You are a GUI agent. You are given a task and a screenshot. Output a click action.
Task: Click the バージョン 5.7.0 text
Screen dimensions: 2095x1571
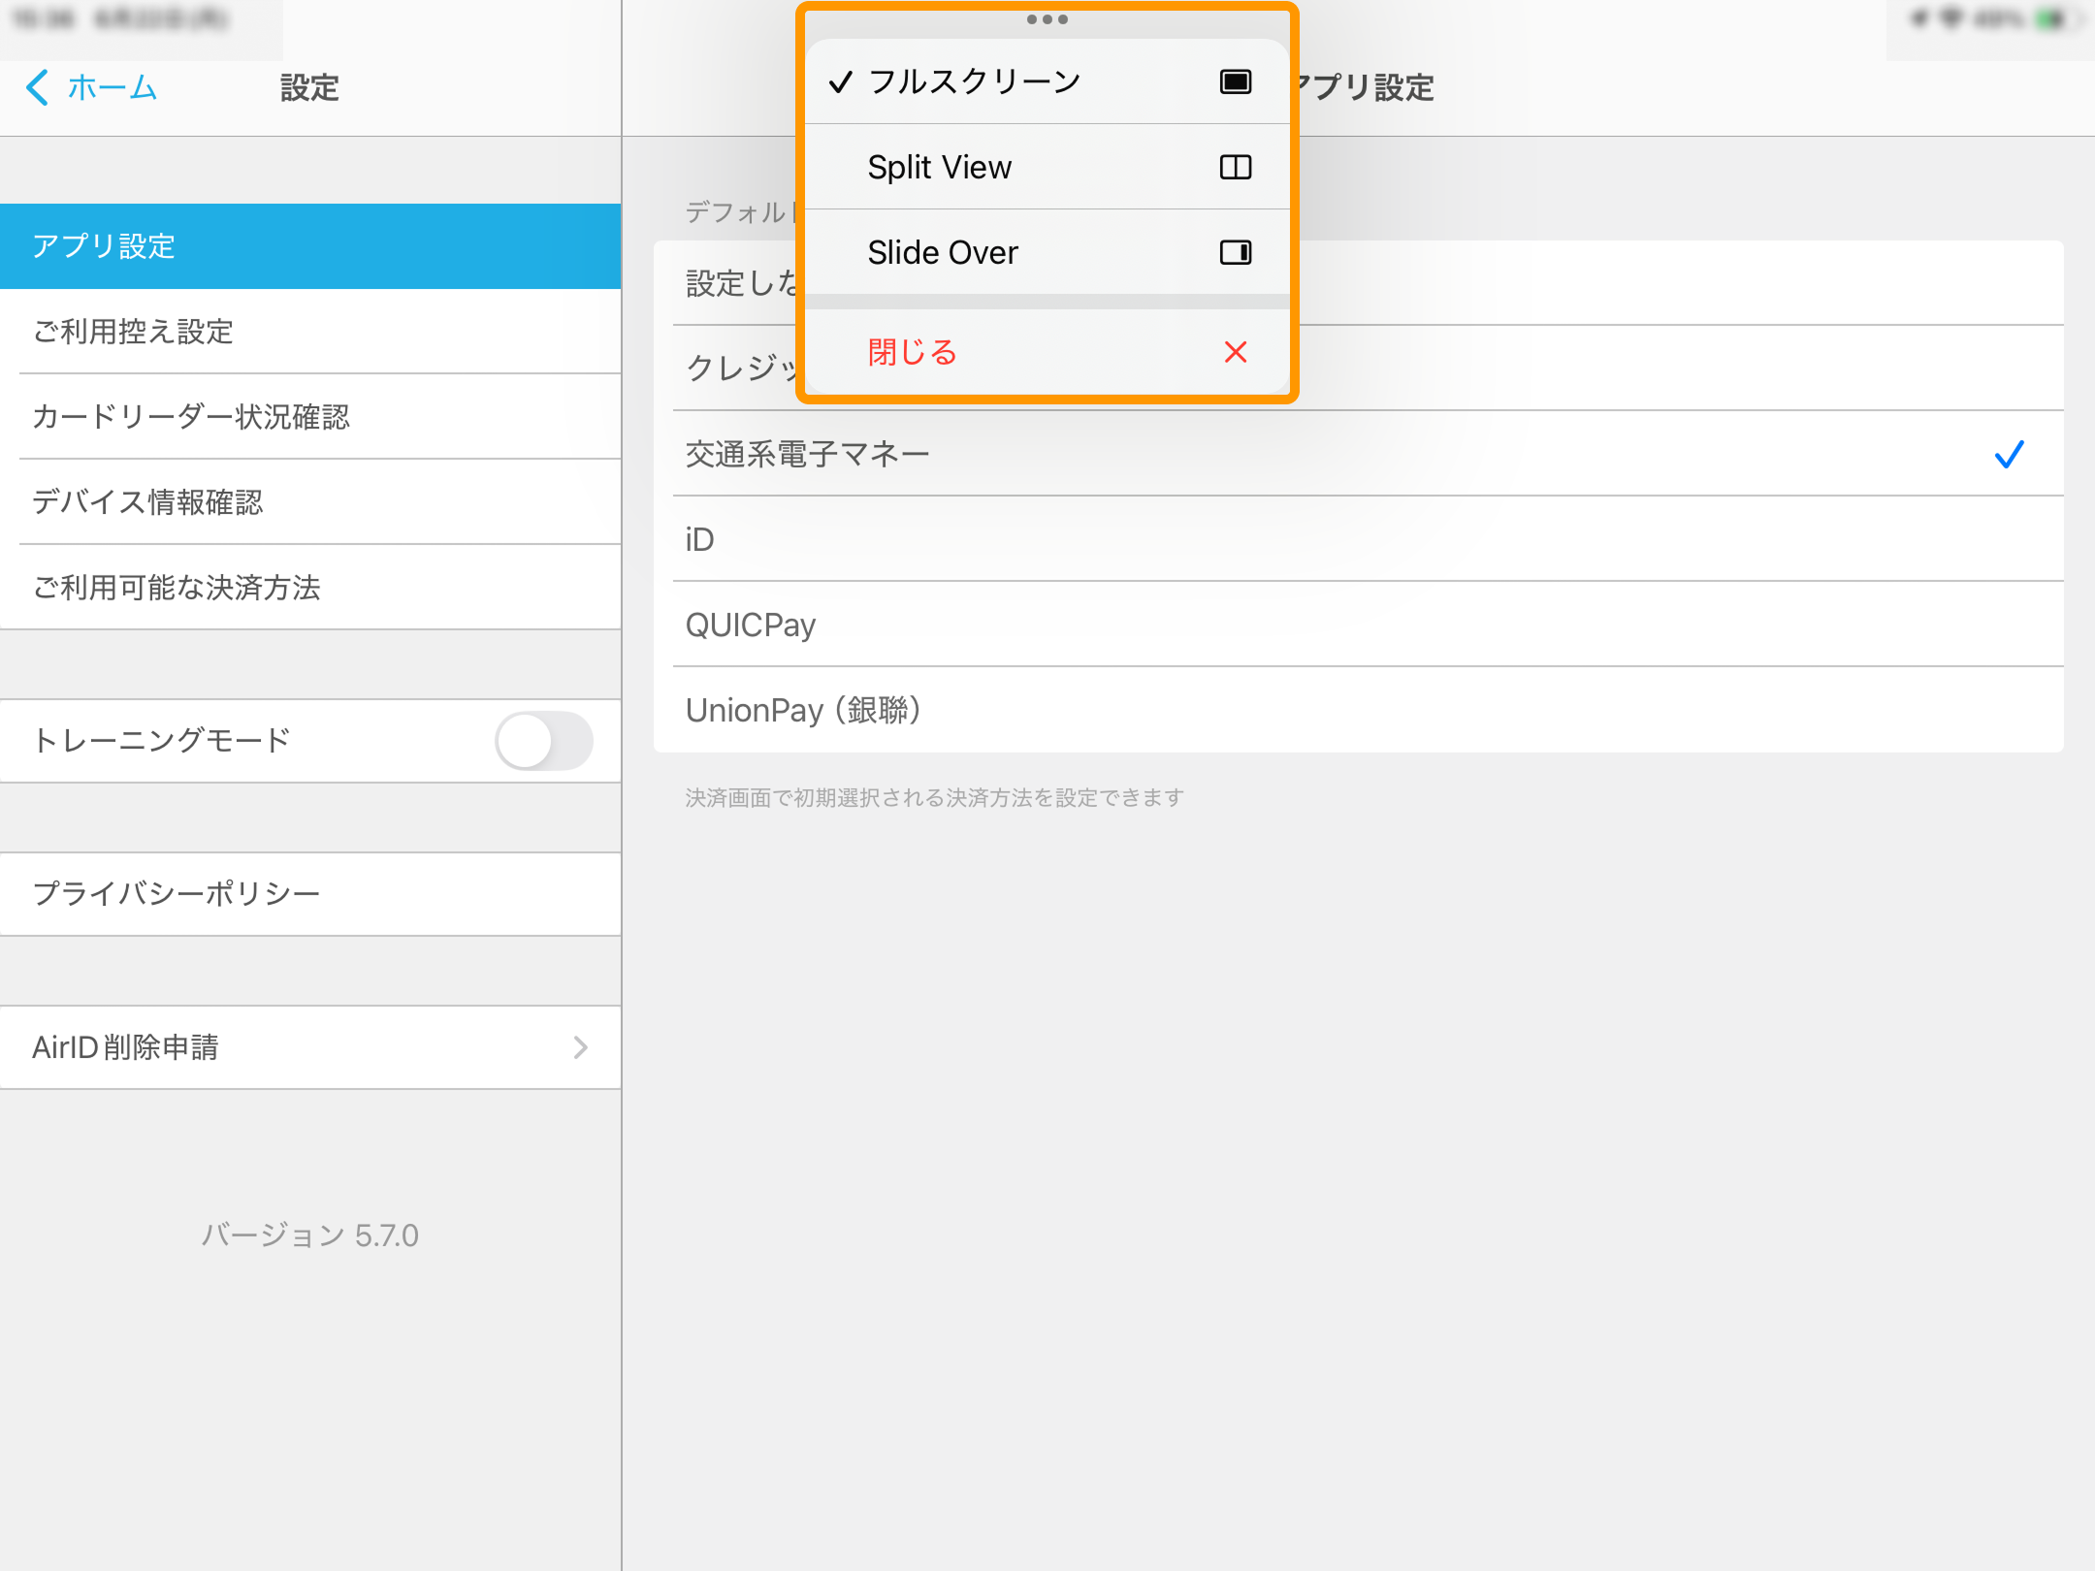[310, 1235]
